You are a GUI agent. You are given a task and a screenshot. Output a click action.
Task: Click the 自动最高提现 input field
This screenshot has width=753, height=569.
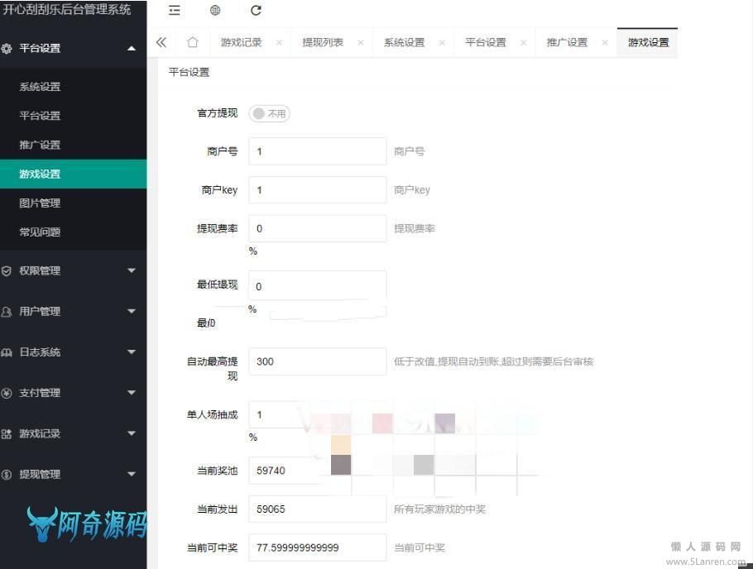(x=317, y=361)
